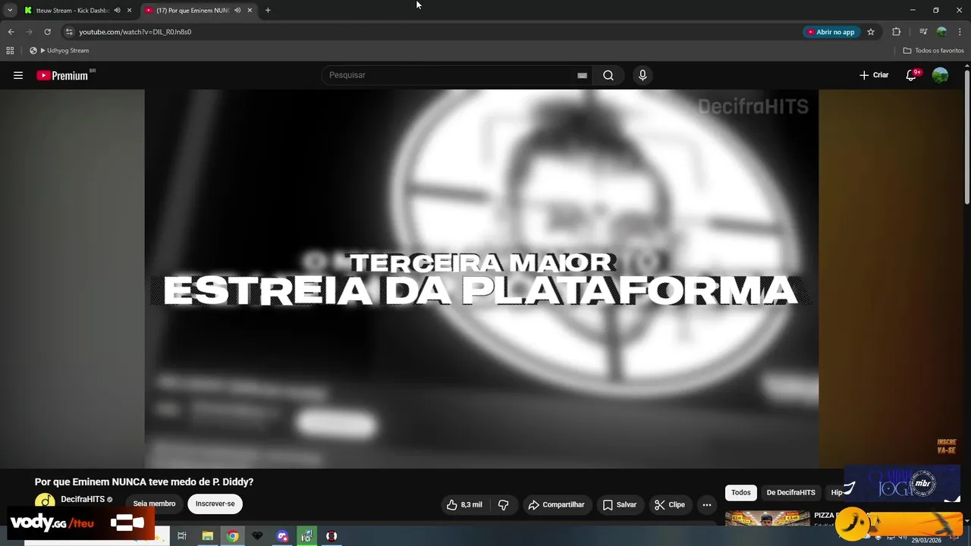Open DecifraHITS channel name link
The width and height of the screenshot is (971, 546).
[83, 499]
